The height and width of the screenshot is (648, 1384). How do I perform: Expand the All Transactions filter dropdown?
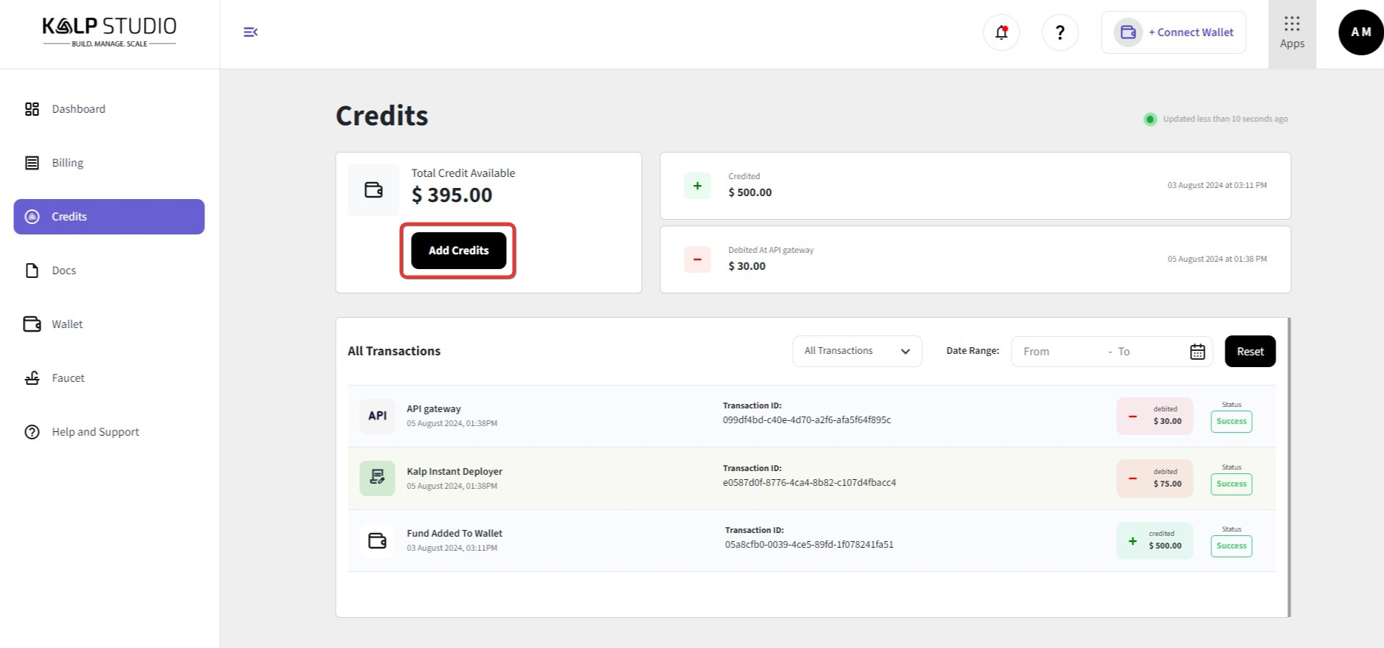857,351
